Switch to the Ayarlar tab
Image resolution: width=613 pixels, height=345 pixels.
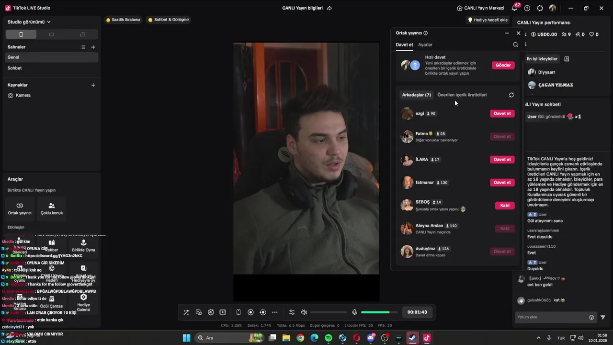[x=425, y=45]
